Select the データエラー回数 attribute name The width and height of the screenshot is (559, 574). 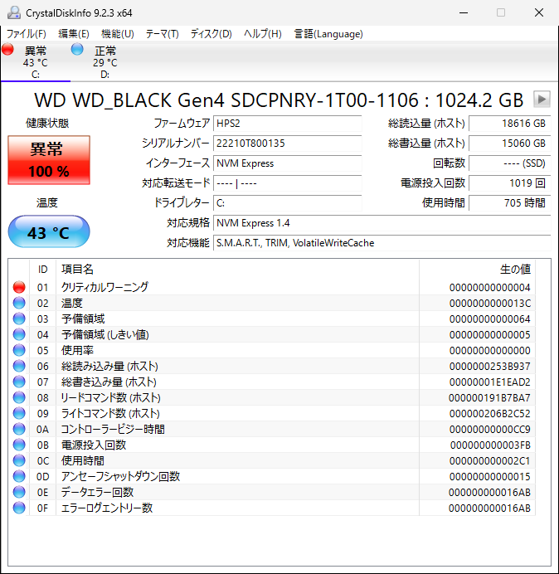pos(97,492)
